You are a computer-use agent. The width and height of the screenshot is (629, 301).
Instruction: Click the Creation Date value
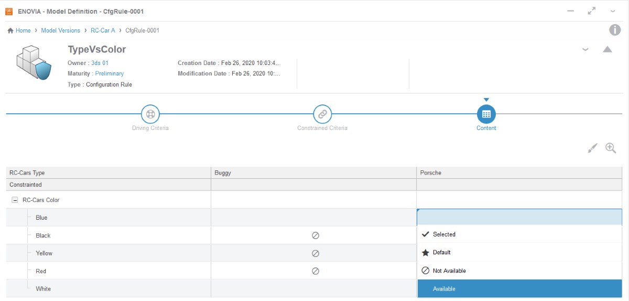pyautogui.click(x=251, y=63)
